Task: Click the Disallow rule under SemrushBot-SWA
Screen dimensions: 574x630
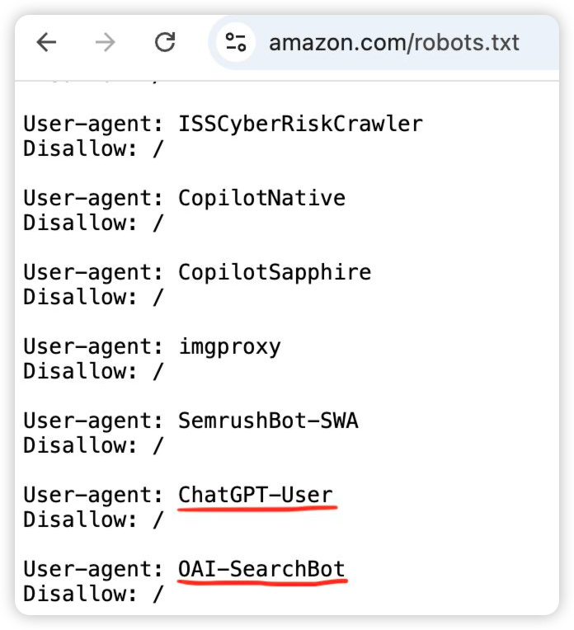Action: [x=93, y=446]
